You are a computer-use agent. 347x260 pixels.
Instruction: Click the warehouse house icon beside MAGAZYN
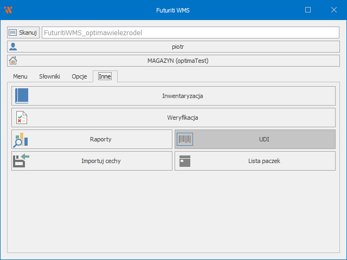pyautogui.click(x=14, y=61)
